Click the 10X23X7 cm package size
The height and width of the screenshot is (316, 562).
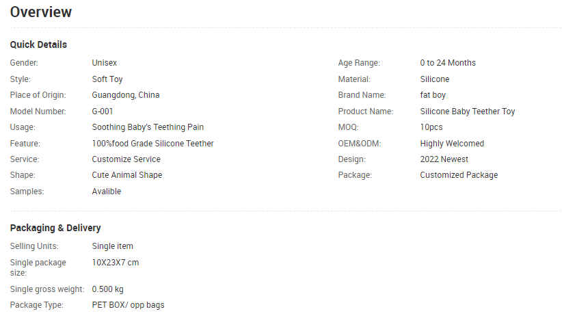(x=116, y=263)
